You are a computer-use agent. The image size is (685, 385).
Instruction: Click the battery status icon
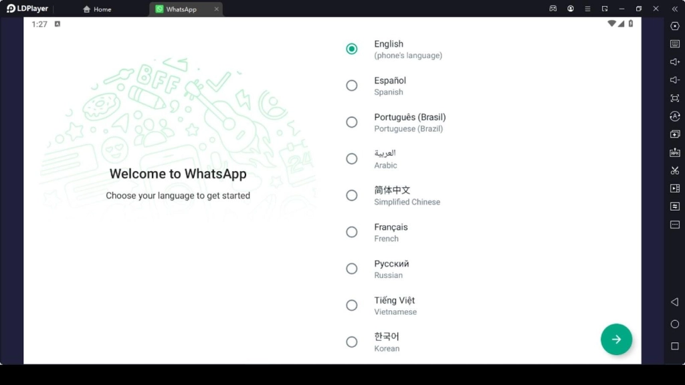pyautogui.click(x=631, y=23)
